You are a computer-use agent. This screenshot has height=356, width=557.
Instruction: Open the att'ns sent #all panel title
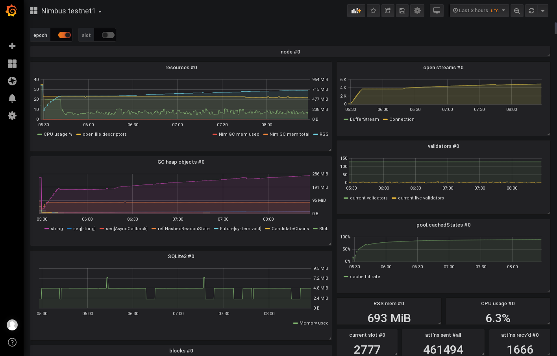443,335
